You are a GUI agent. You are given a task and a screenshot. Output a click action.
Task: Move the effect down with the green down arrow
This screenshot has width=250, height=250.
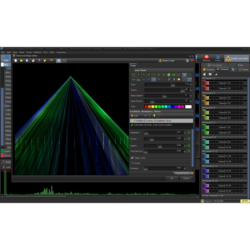coord(154,116)
